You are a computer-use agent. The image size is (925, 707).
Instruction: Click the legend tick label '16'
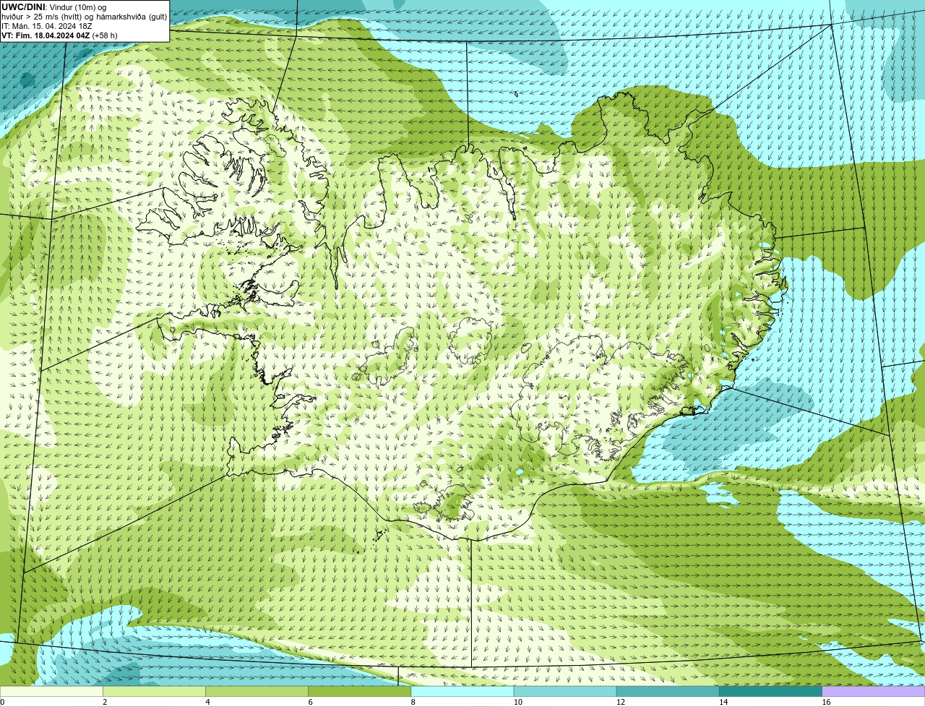tap(826, 702)
